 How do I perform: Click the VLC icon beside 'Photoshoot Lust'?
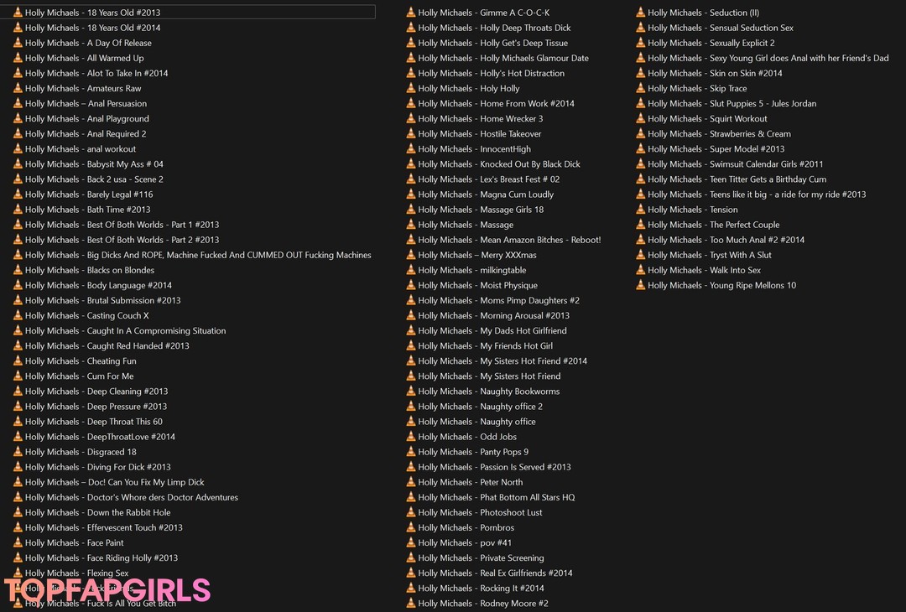point(411,512)
